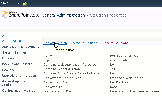Go Back to Solutions list
This screenshot has height=96, width=162.
pyautogui.click(x=115, y=43)
